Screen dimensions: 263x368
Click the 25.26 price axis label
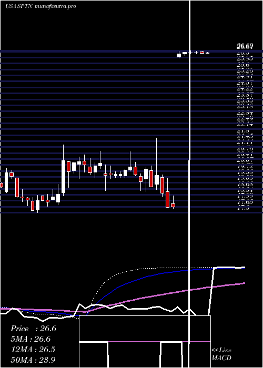coord(245,70)
